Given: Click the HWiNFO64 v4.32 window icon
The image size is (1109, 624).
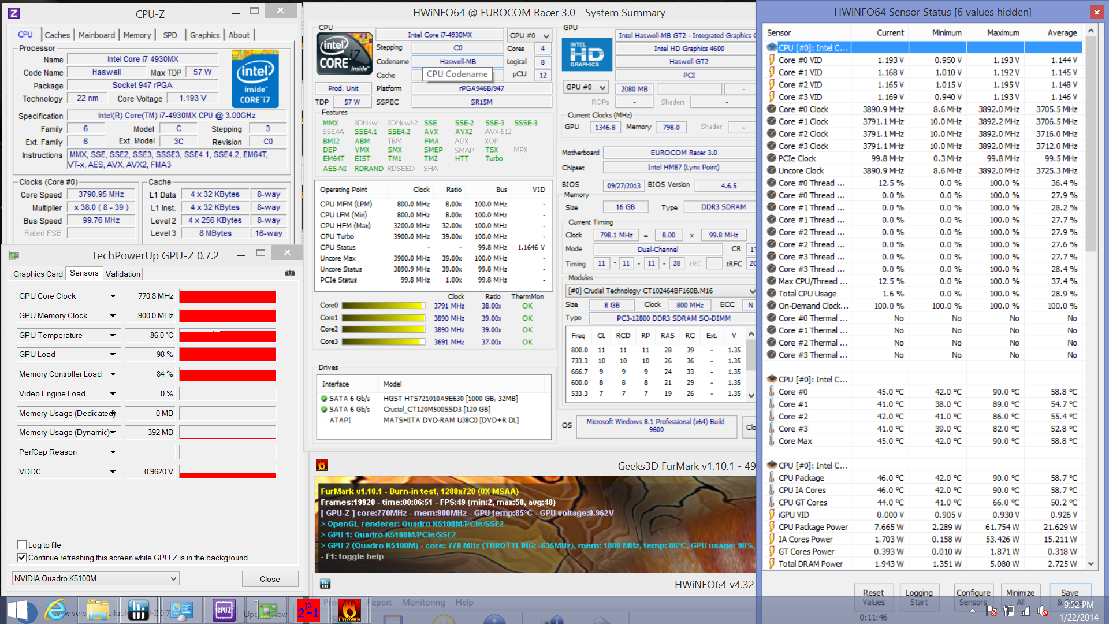Looking at the screenshot, I should 325,584.
